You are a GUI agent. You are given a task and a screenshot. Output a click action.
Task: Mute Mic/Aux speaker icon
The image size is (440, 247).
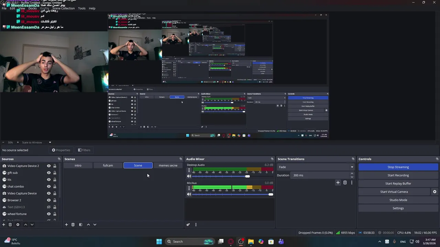[189, 194]
